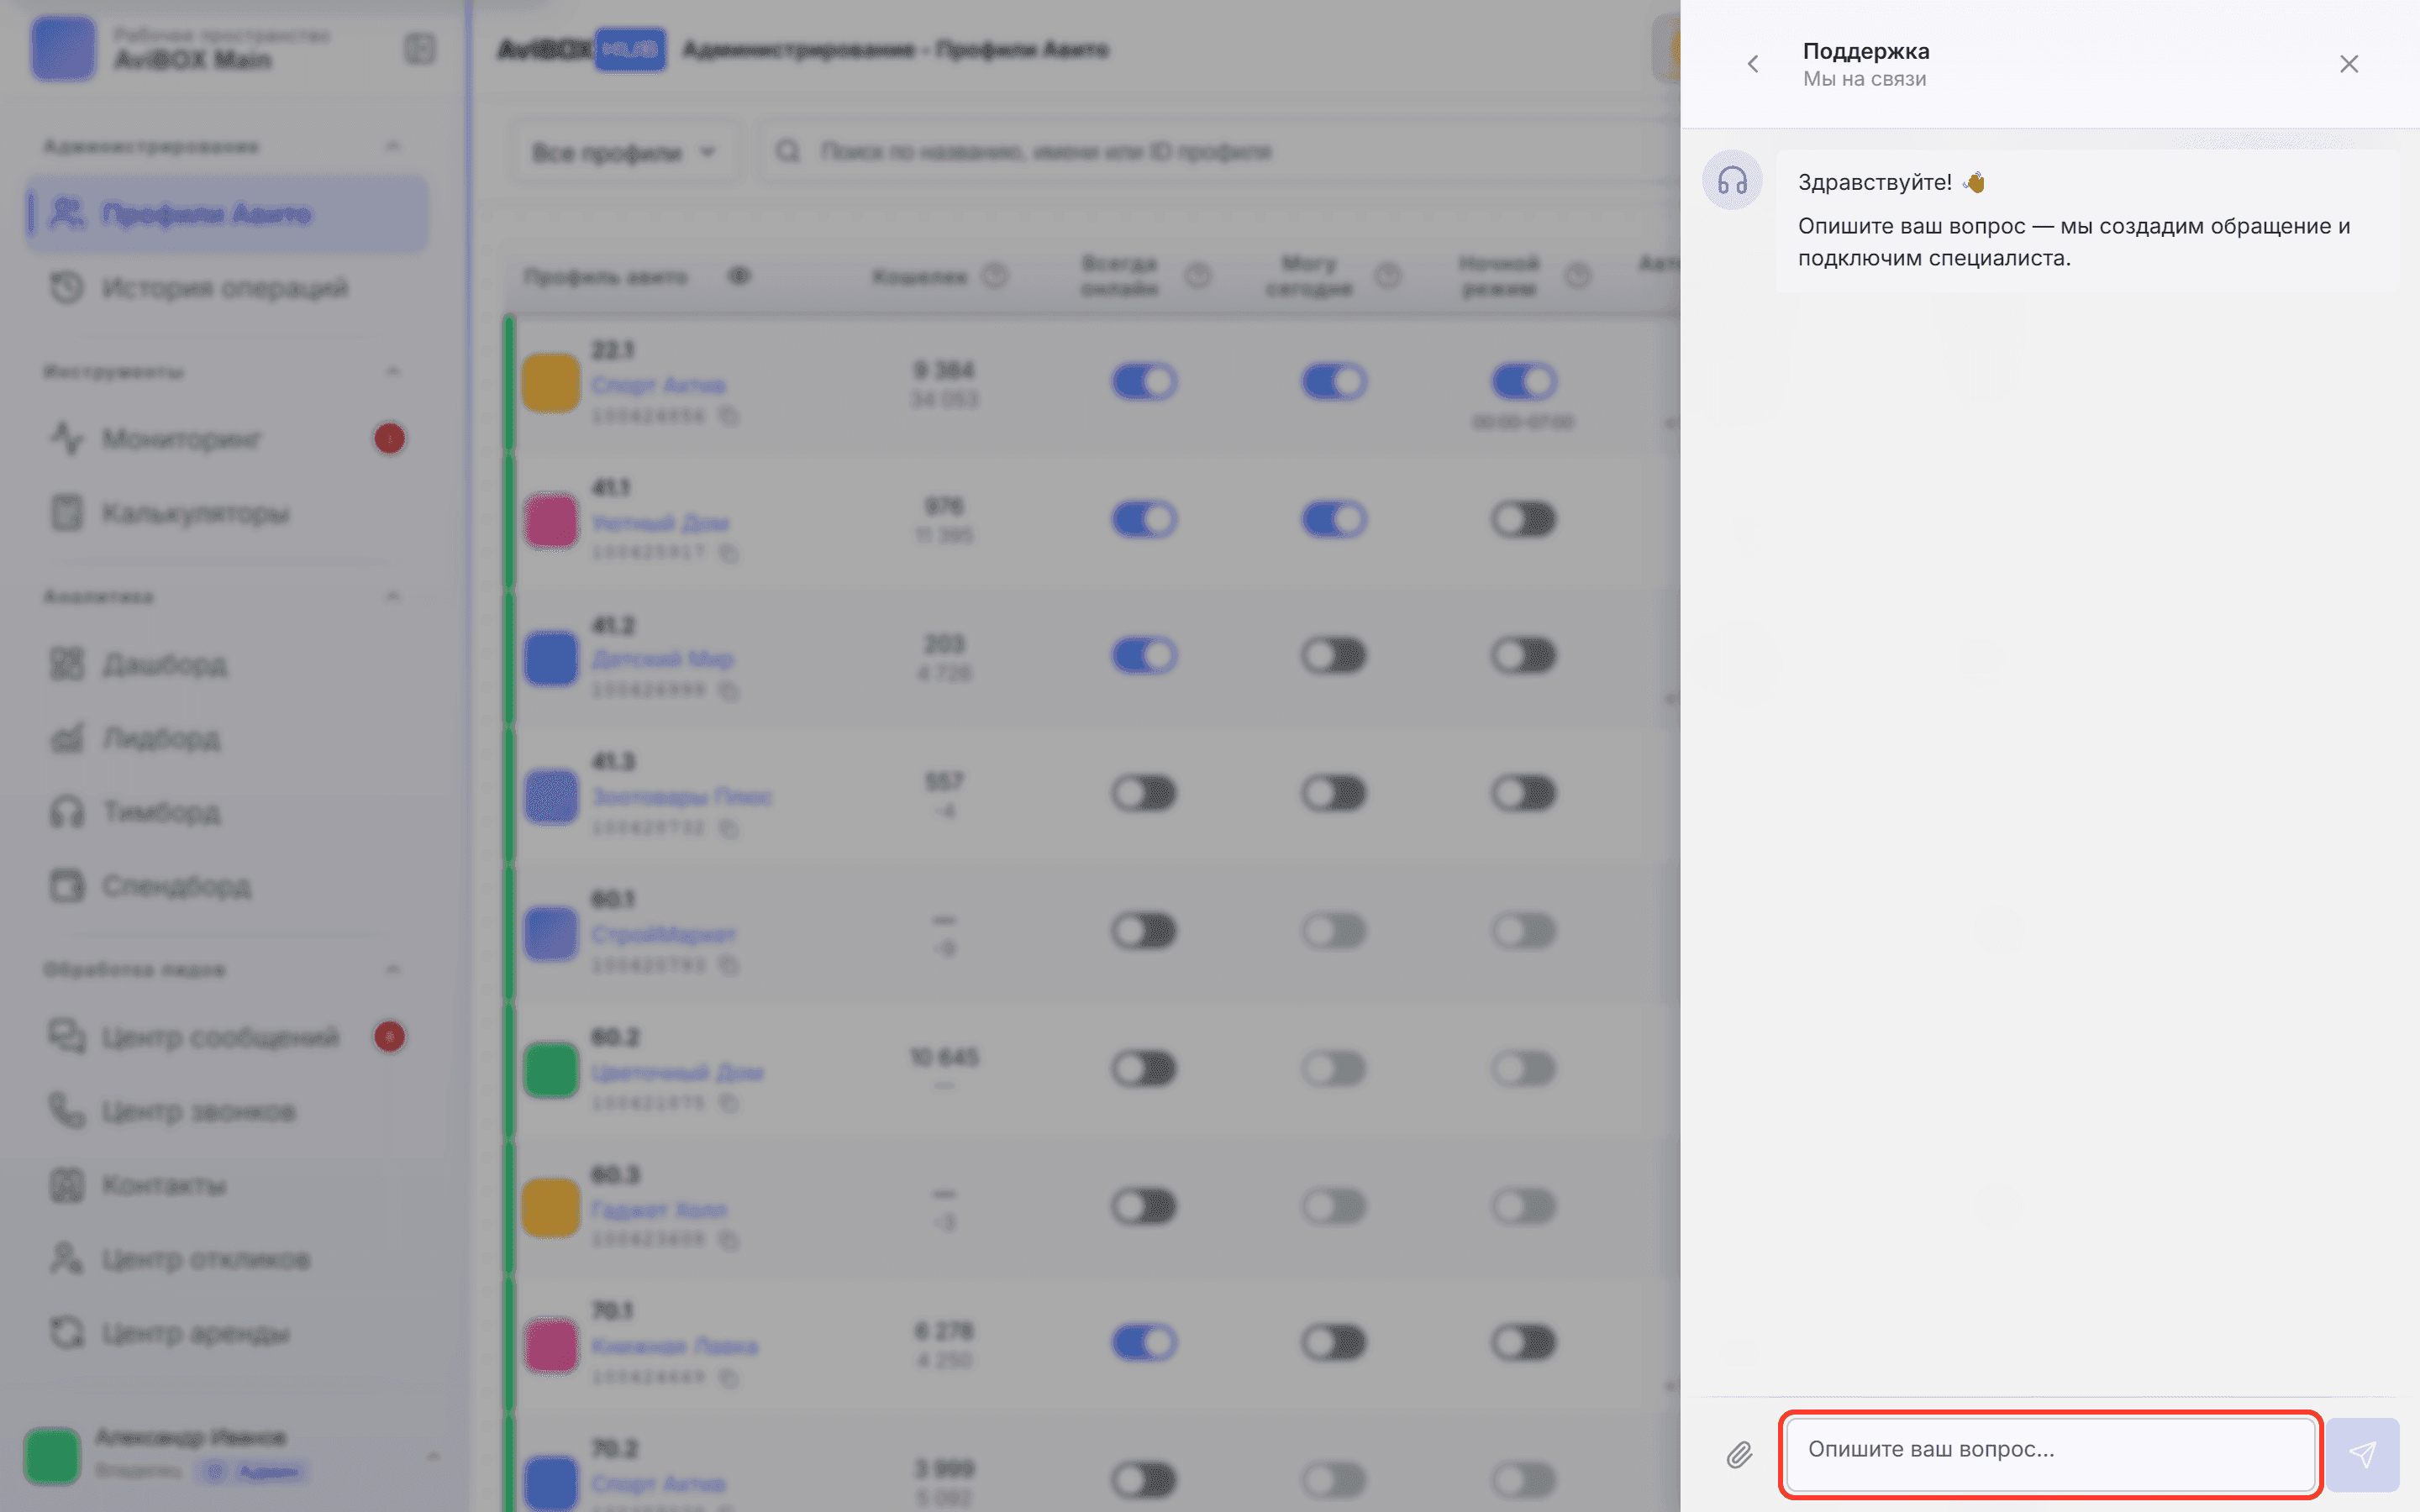Copy the ID of profile 41.2
The image size is (2420, 1512).
(729, 691)
